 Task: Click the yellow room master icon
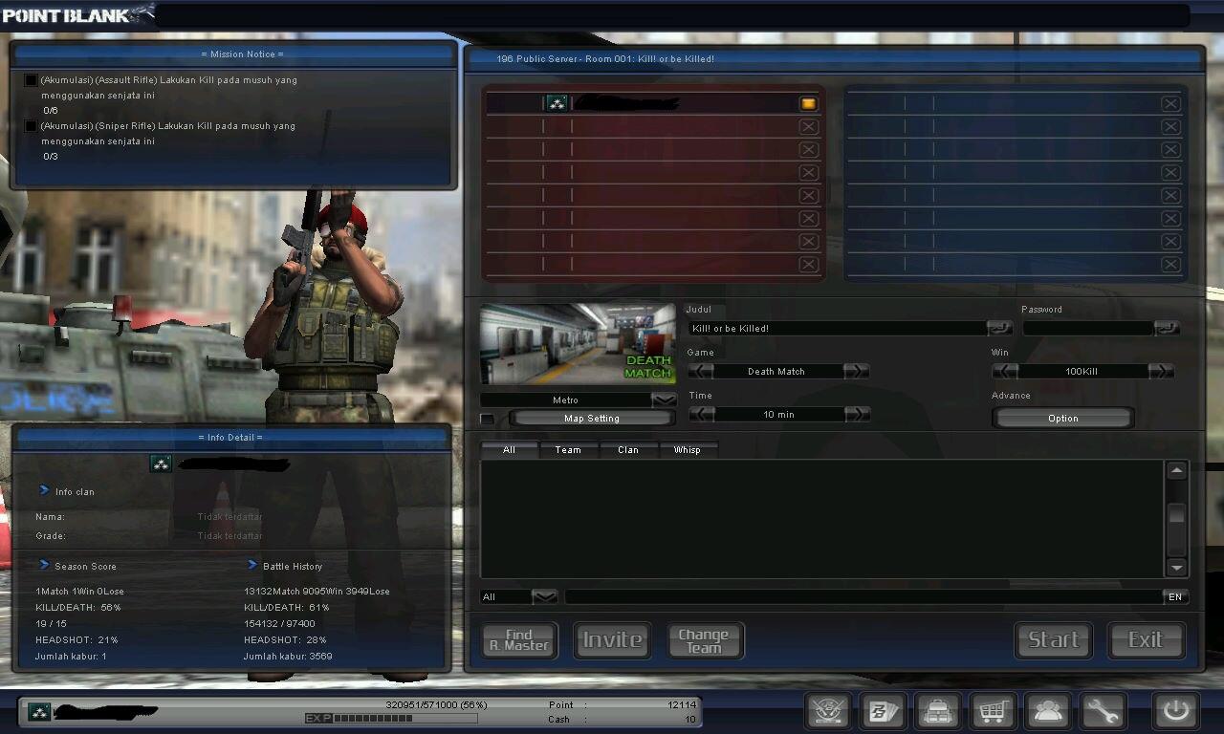[x=808, y=103]
